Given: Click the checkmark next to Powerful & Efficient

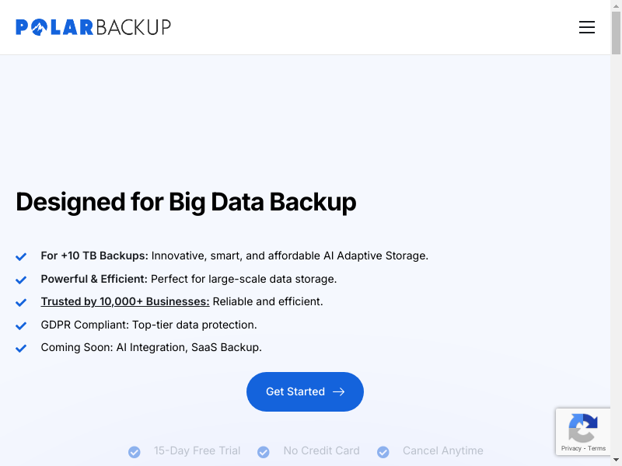Looking at the screenshot, I should 22,280.
